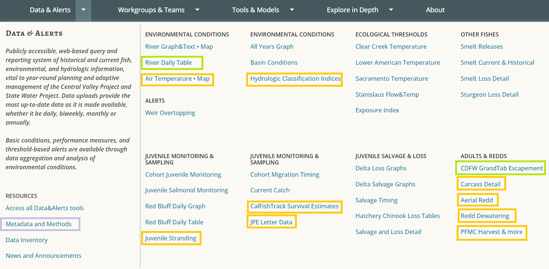
Task: Click the Data & Alerts menu label
Action: [x=50, y=10]
